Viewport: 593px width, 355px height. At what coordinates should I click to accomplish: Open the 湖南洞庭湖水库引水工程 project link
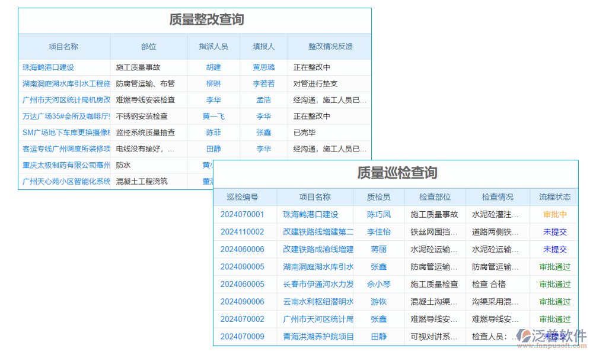click(x=65, y=83)
